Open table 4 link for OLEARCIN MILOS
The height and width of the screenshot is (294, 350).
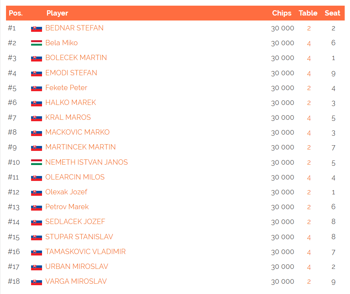(309, 178)
